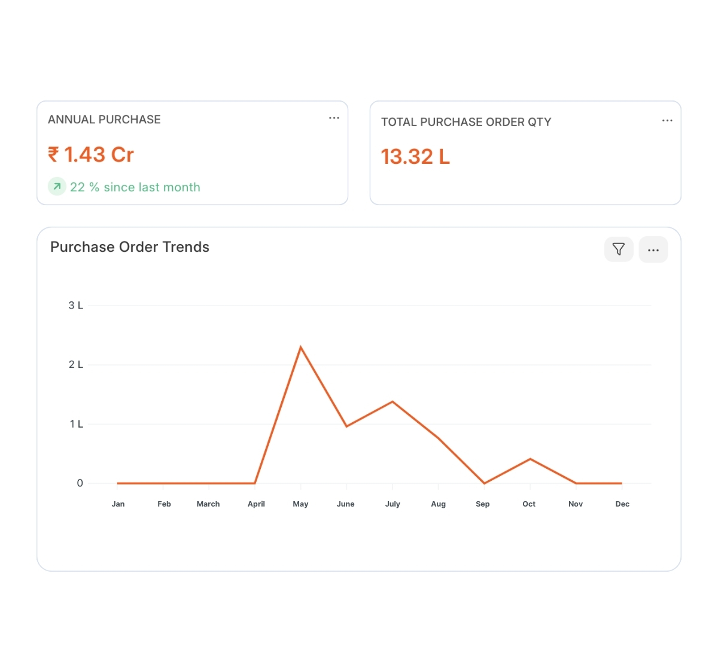
Task: Select the Dec label on the x-axis
Action: click(x=622, y=504)
